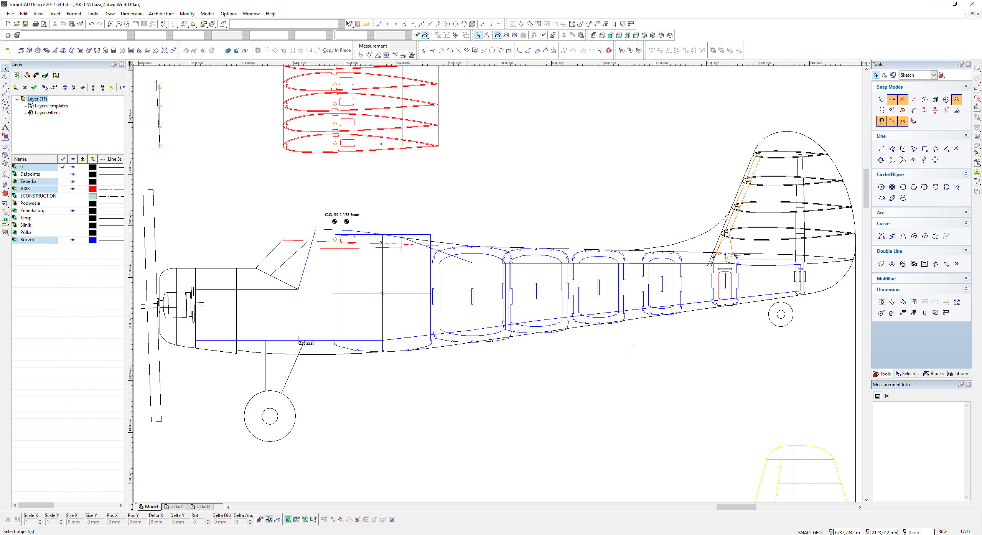
Task: Open the Sketch style dropdown
Action: [934, 75]
